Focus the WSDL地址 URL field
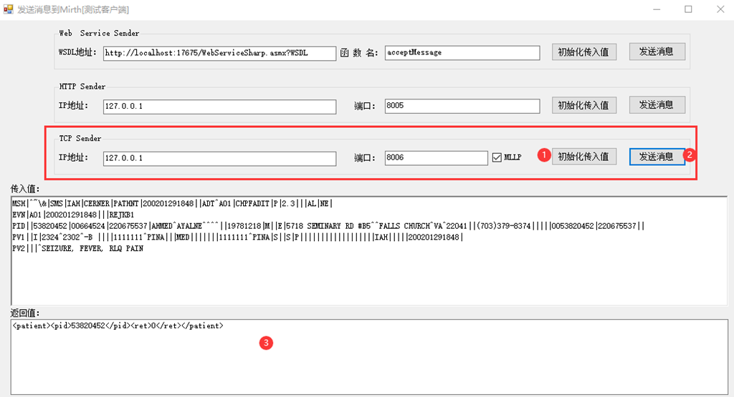This screenshot has height=397, width=734. coord(219,53)
